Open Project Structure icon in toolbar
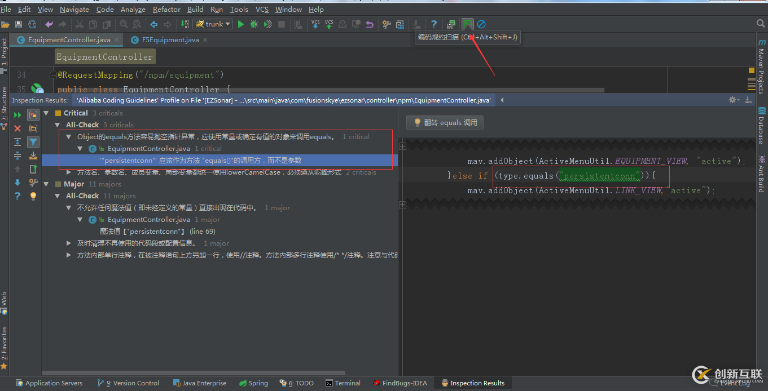768x391 pixels. [x=400, y=24]
